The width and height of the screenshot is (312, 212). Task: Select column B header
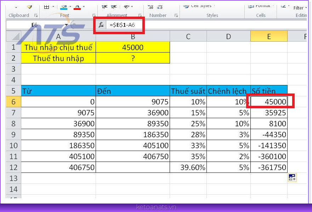[133, 36]
